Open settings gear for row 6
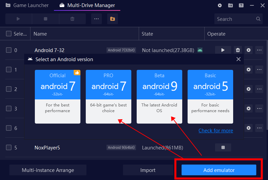The image size is (268, 180). pos(249,128)
